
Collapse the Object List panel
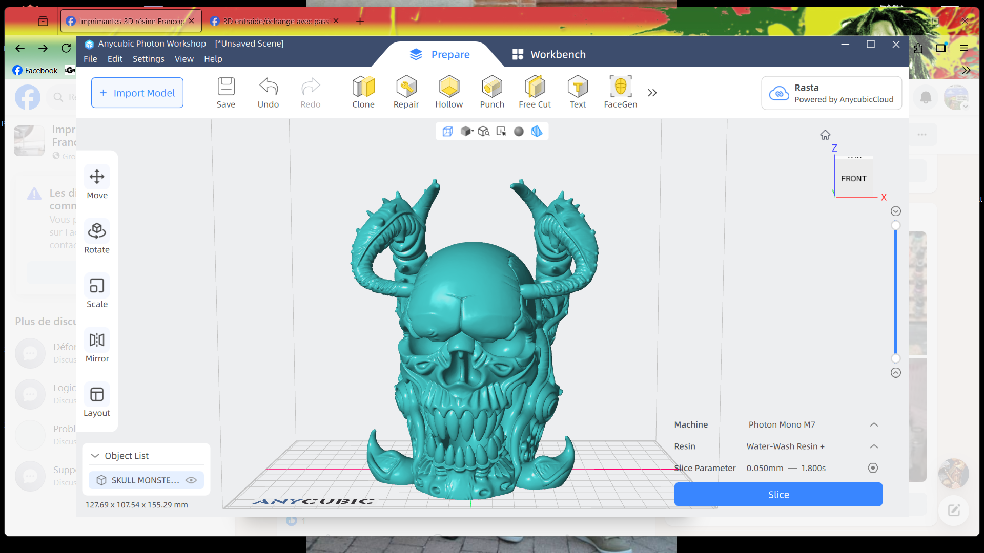tap(95, 456)
